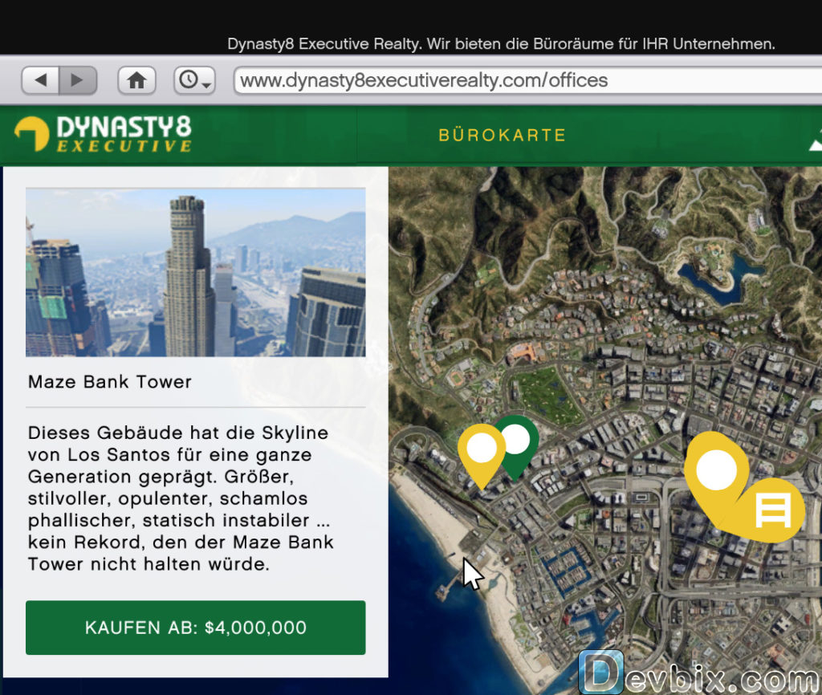Open the browser home page
822x695 pixels.
pos(136,80)
